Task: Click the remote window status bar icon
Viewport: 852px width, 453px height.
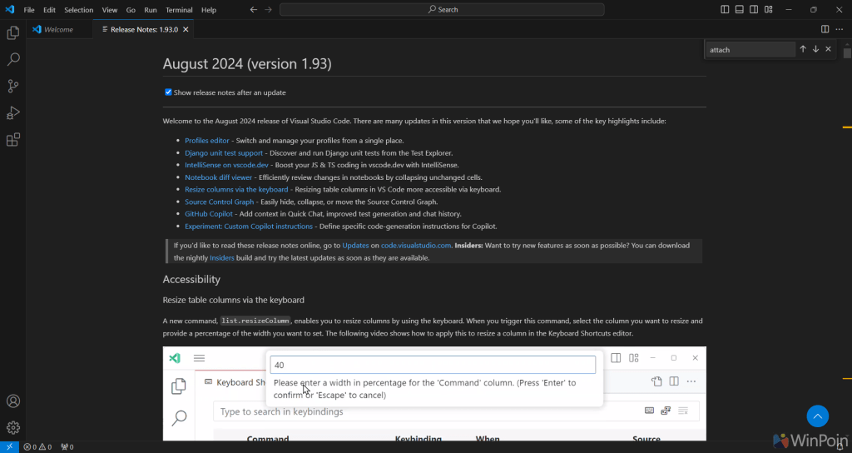Action: (x=9, y=447)
